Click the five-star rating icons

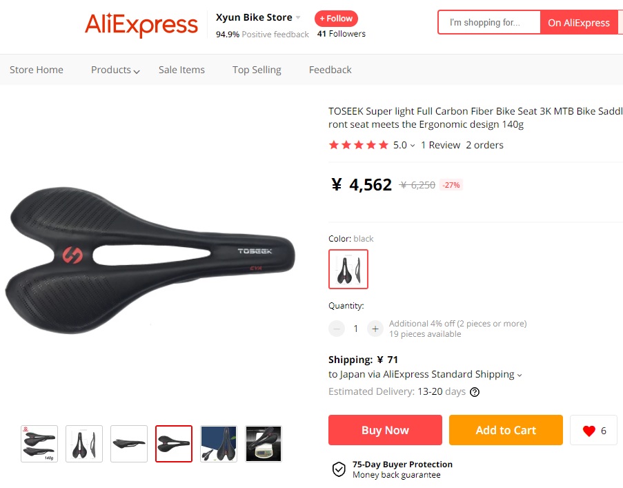358,145
